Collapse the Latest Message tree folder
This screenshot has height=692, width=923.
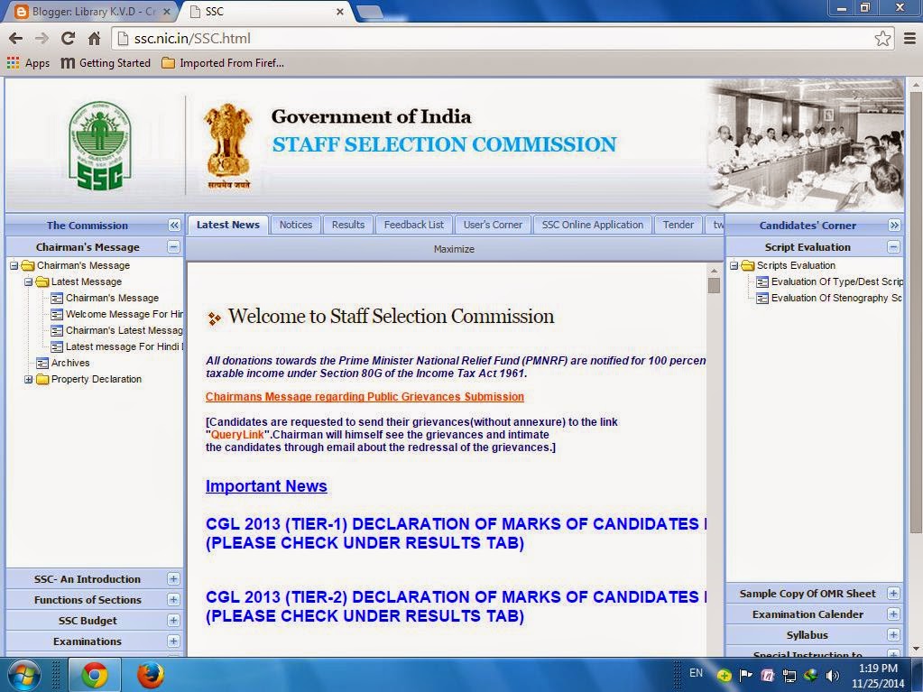tap(28, 281)
